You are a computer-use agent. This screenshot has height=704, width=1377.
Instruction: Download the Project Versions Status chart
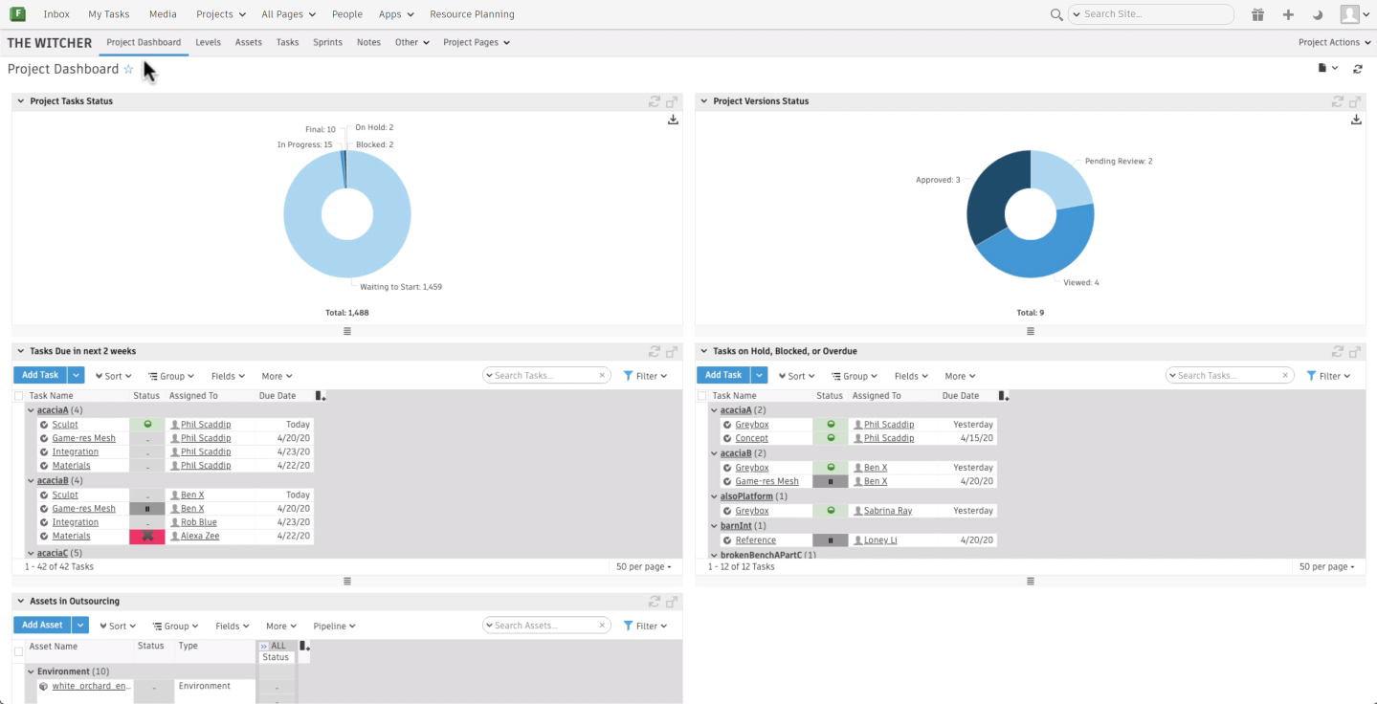tap(1356, 120)
